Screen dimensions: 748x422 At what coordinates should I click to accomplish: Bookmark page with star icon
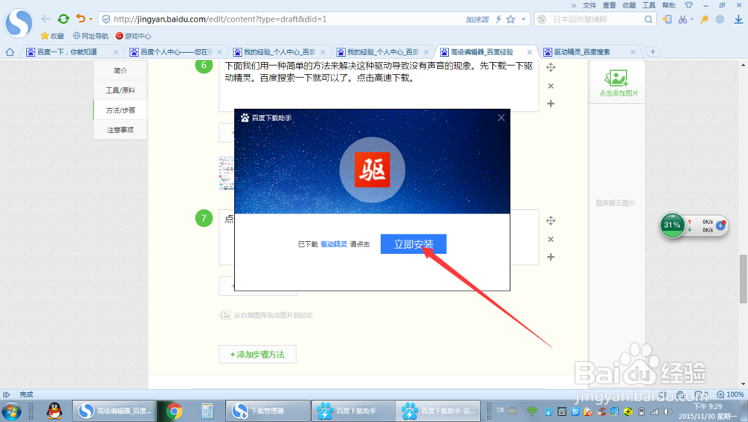(x=510, y=19)
